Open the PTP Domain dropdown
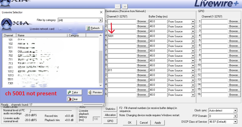The image size is (242, 127). tap(235, 116)
